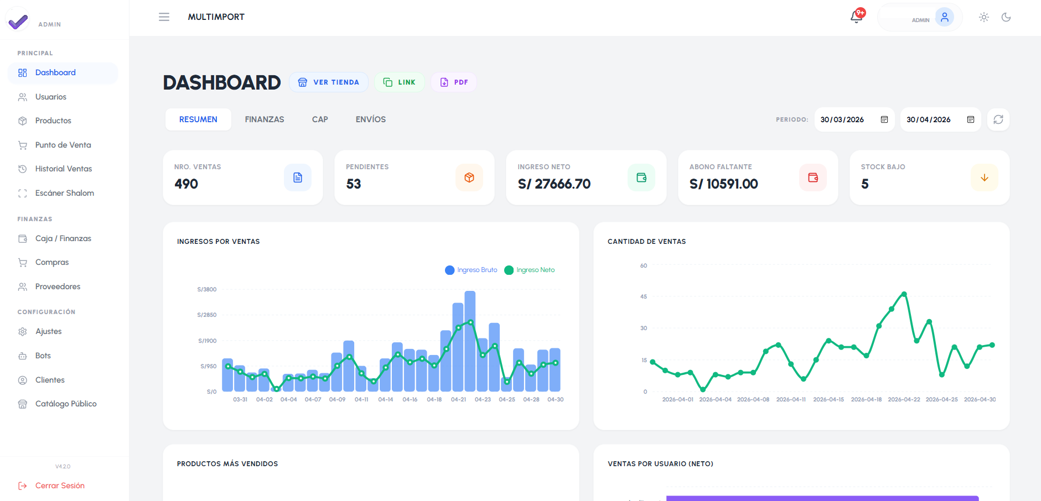Click the Ajustes gear icon

(x=23, y=331)
